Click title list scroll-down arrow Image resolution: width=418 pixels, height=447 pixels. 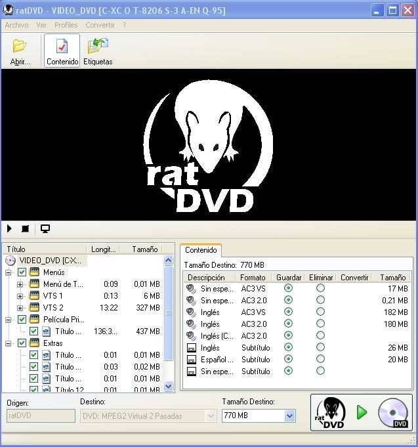click(x=169, y=386)
